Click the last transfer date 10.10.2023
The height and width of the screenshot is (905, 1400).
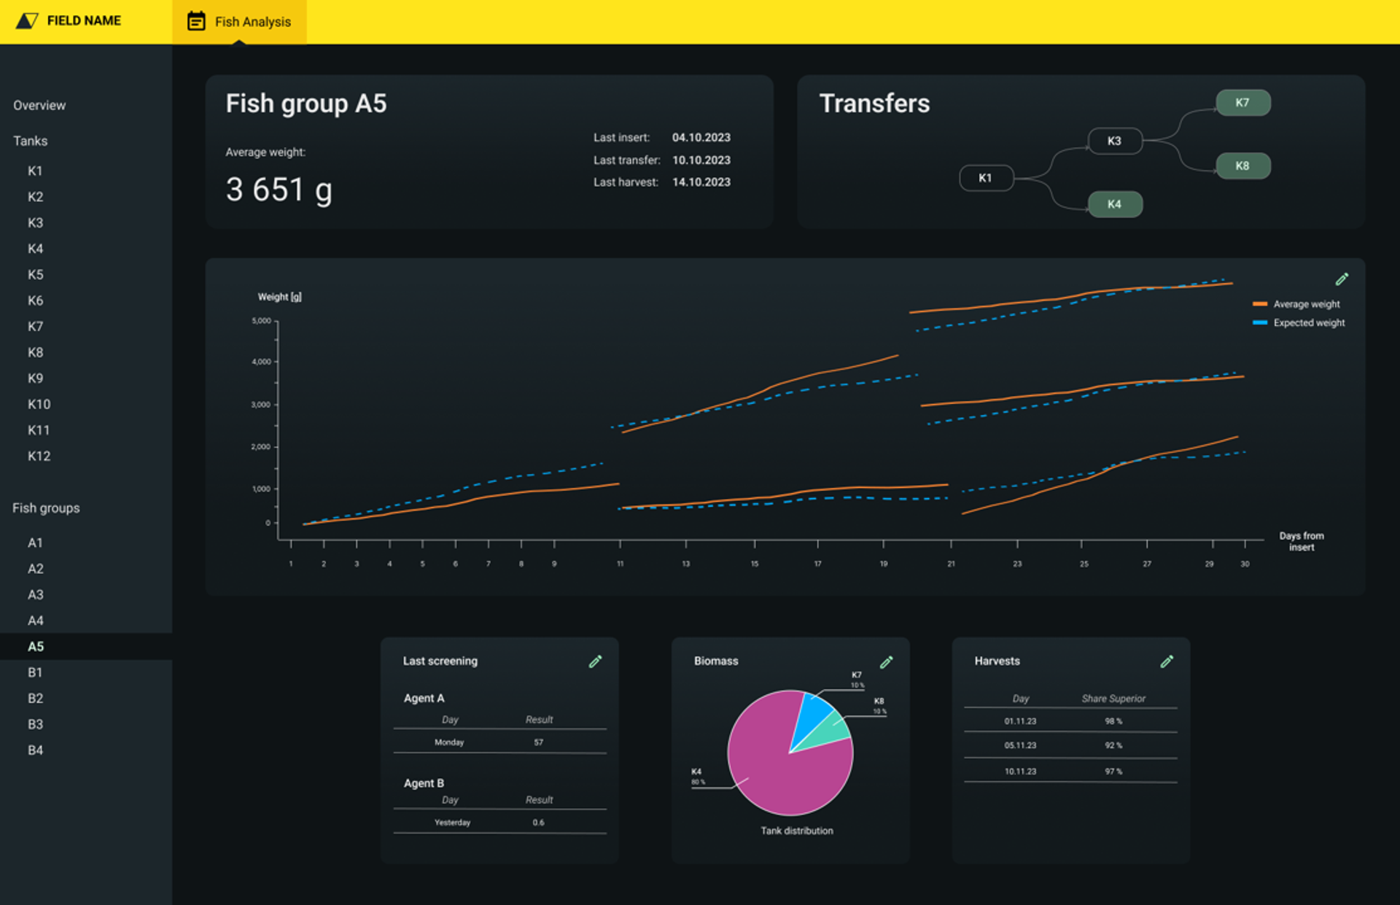pos(701,160)
